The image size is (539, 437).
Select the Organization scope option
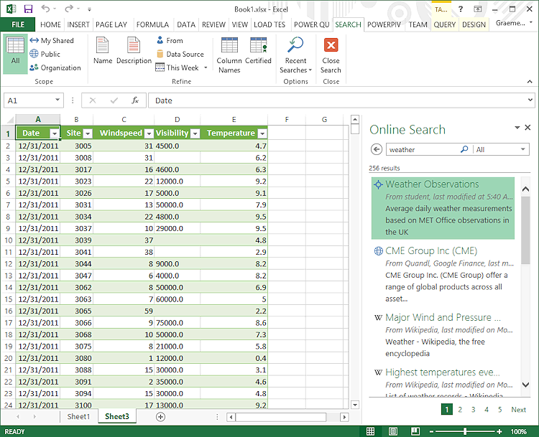(55, 68)
